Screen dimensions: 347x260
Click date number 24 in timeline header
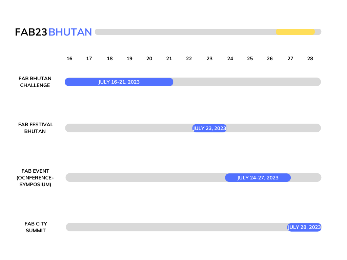click(230, 59)
